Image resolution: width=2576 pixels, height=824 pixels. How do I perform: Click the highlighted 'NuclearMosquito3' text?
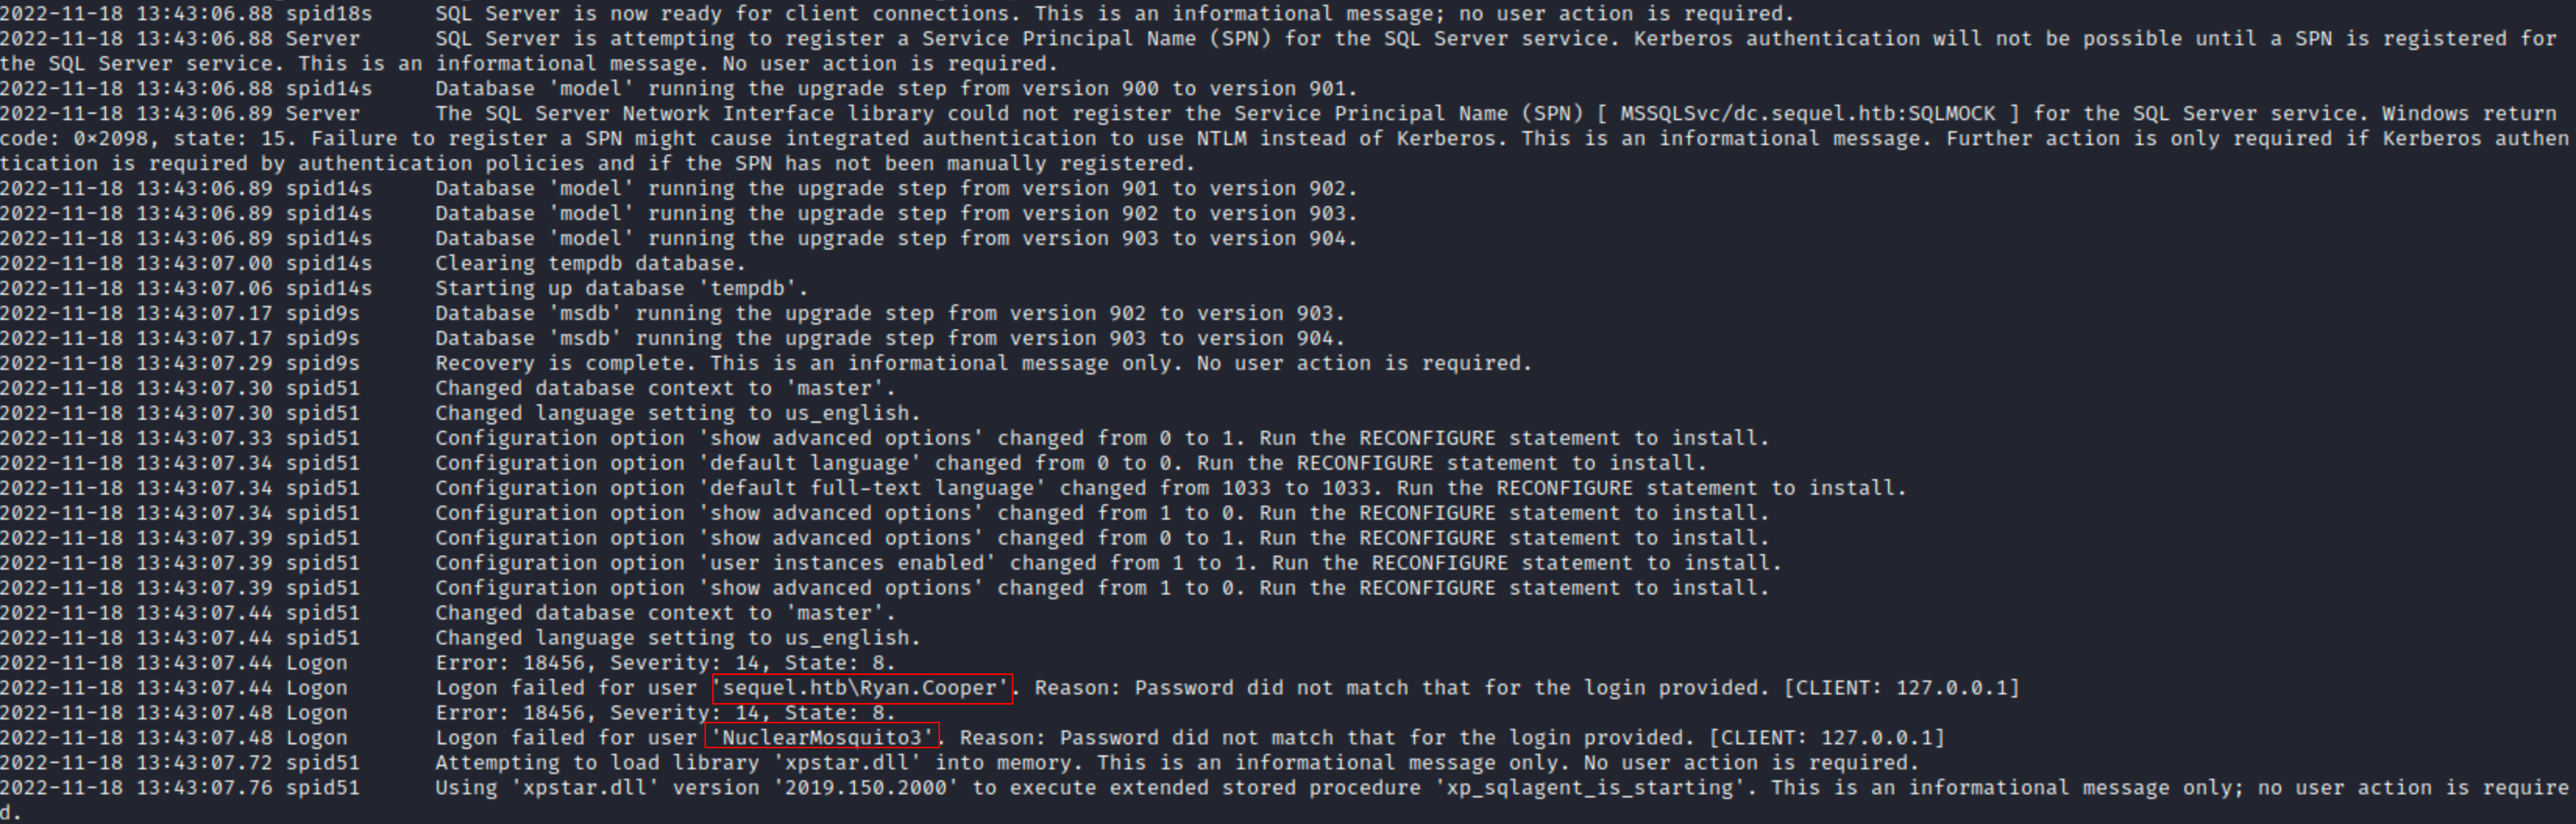coord(821,738)
